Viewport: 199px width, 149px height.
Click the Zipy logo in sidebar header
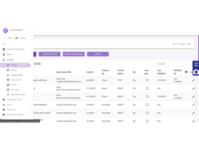coord(6,31)
